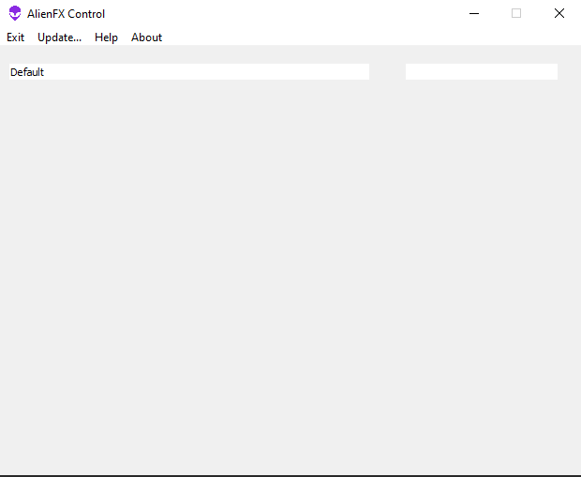581x477 pixels.
Task: Click the Exit menu item
Action: coord(16,37)
